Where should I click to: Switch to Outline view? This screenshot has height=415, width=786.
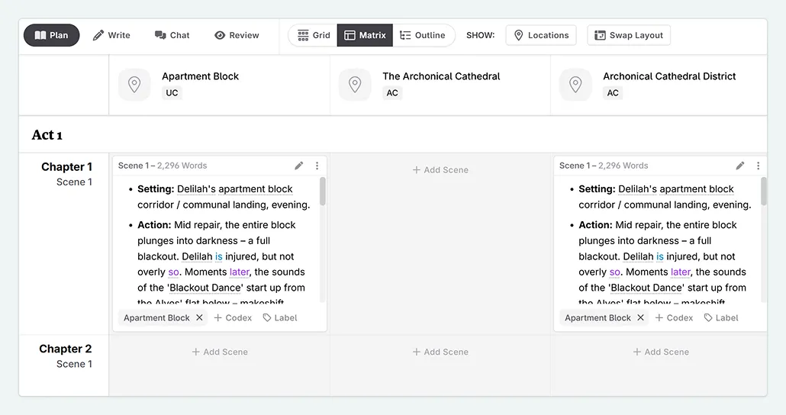point(423,35)
